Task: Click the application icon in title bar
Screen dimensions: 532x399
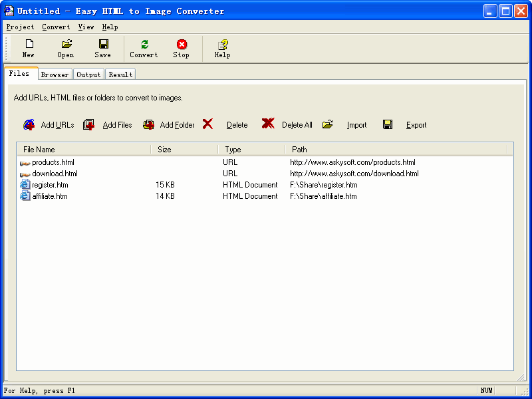Action: tap(9, 11)
